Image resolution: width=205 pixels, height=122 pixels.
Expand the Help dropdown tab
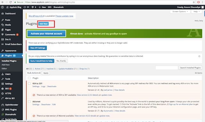pos(197,12)
